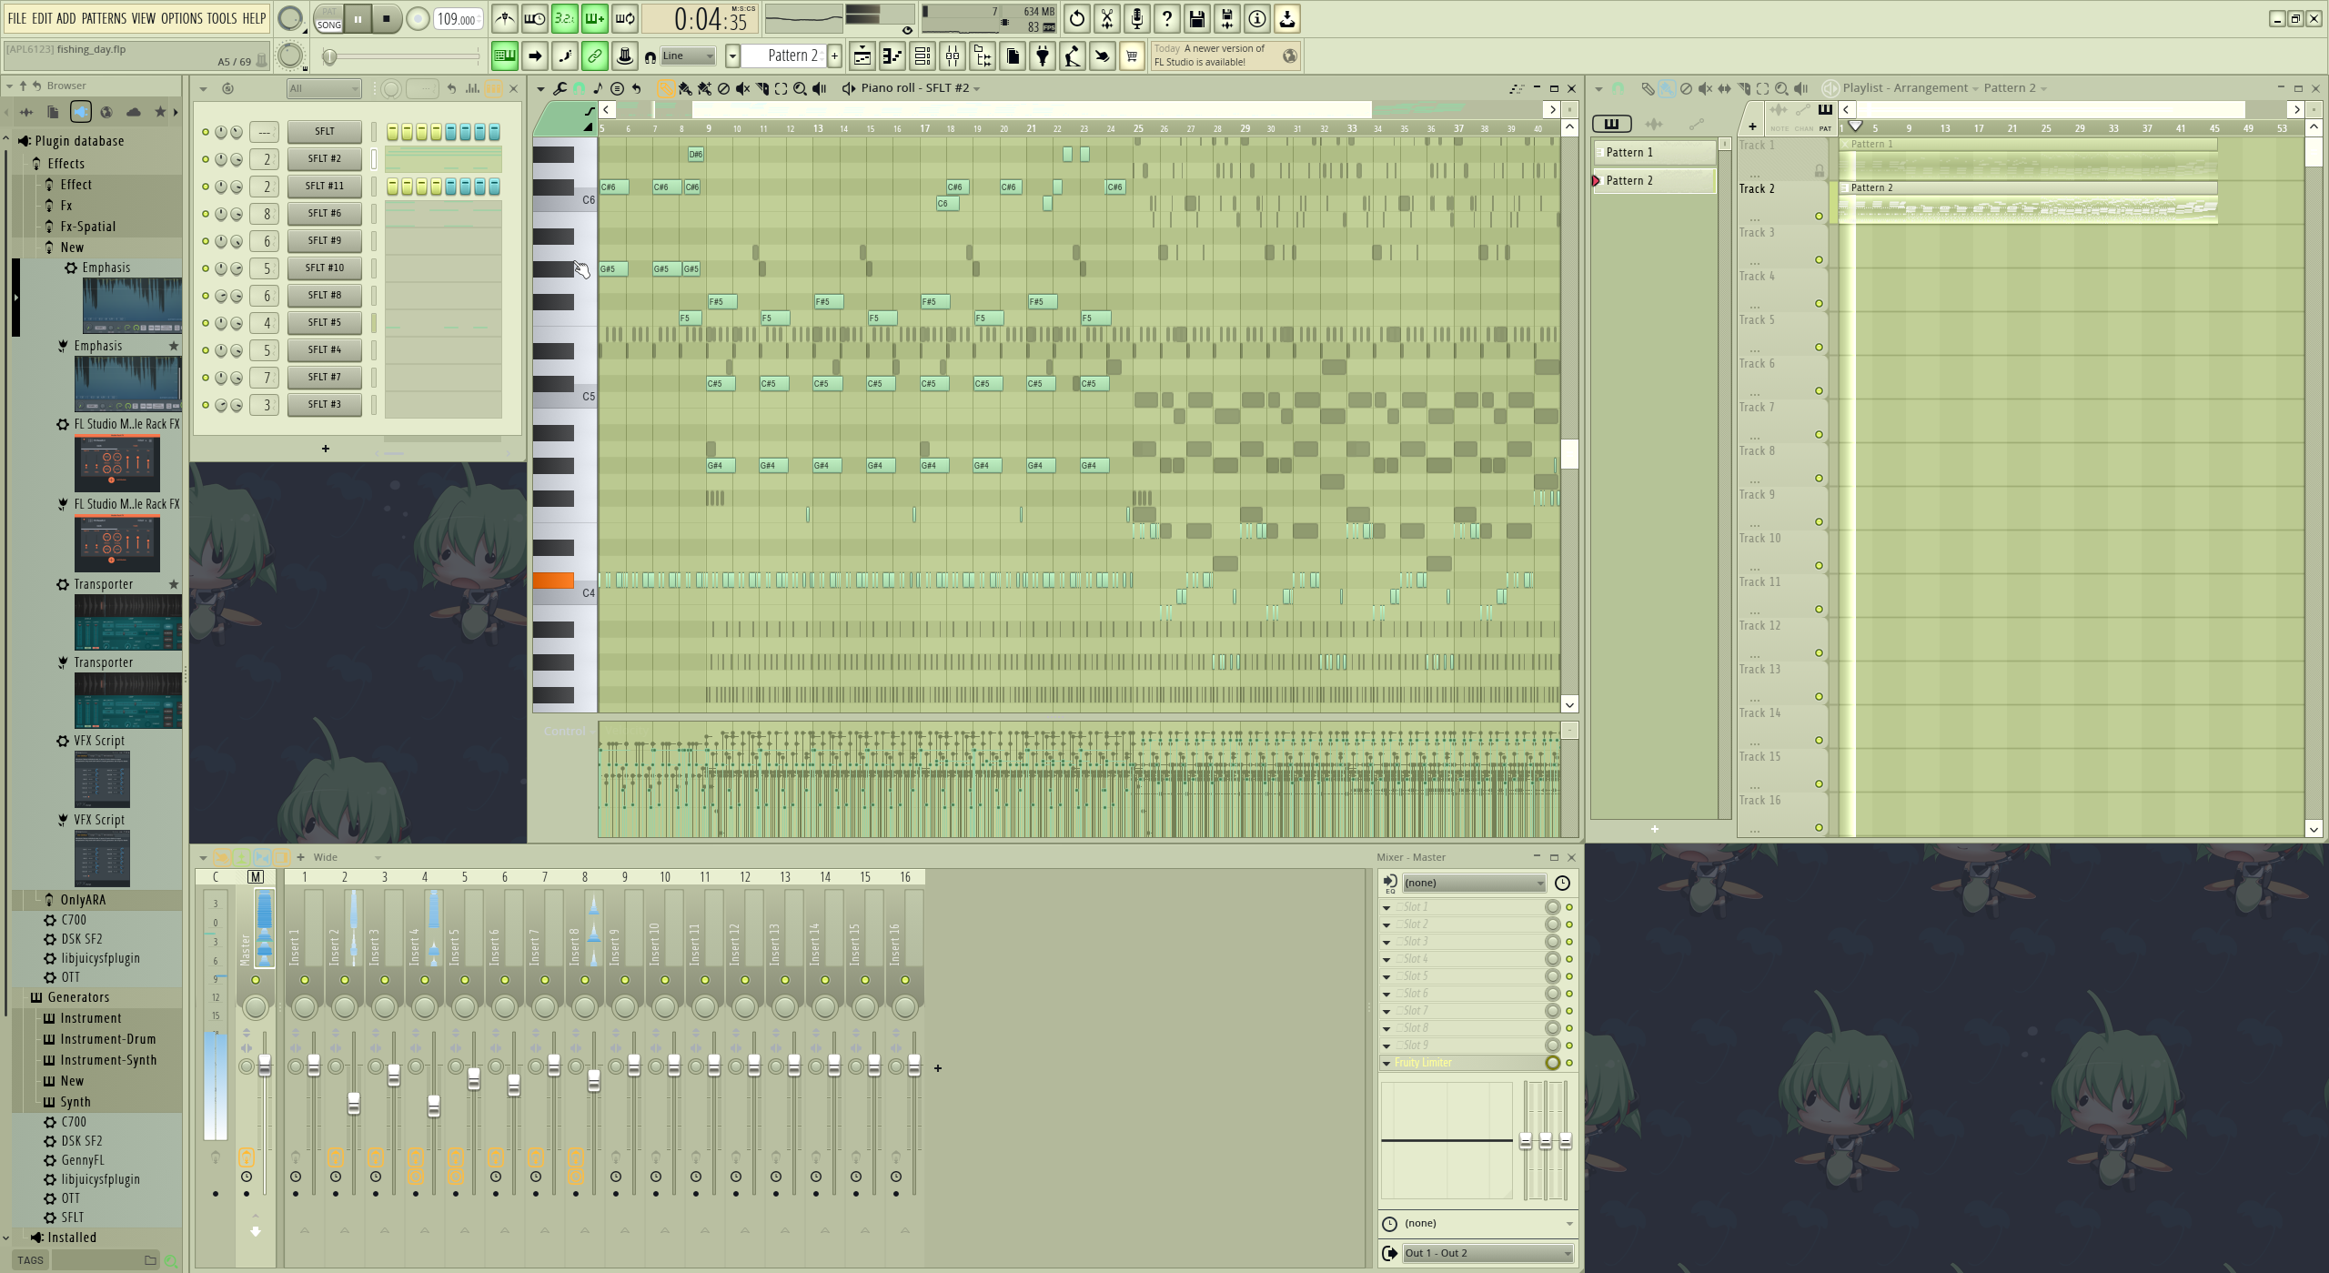Click the Stop playback button
Screen dimensions: 2329x1273
pyautogui.click(x=387, y=18)
